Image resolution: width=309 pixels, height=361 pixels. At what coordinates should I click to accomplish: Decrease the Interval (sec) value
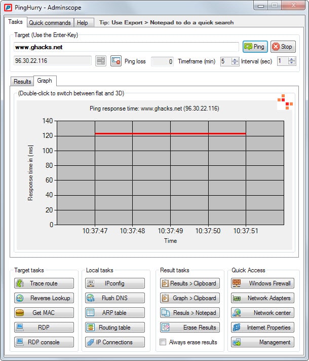291,63
